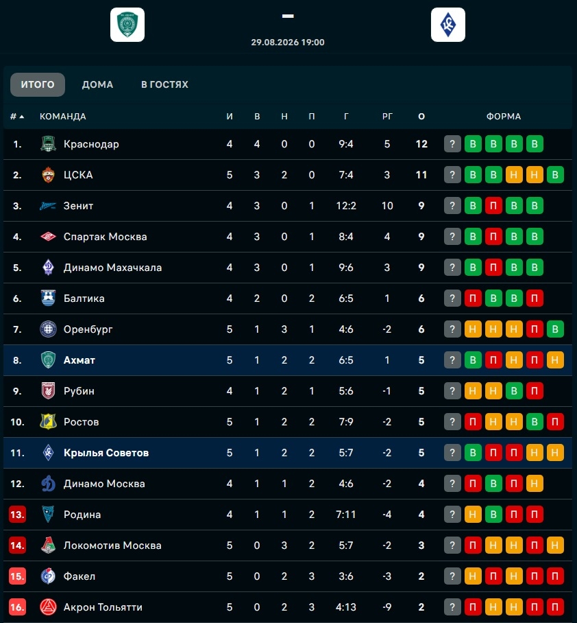Open the Балтика team name link

(x=84, y=298)
